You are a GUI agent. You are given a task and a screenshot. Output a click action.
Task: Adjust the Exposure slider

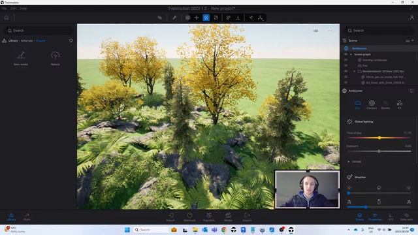379,151
